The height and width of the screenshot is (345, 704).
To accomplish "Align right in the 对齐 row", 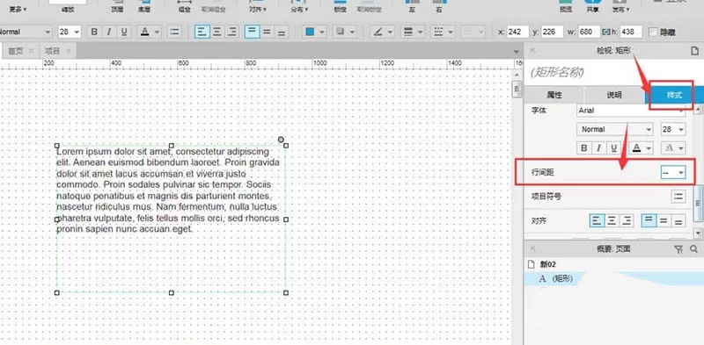I will [627, 220].
